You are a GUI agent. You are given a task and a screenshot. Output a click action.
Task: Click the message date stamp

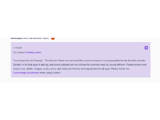coord(18,48)
